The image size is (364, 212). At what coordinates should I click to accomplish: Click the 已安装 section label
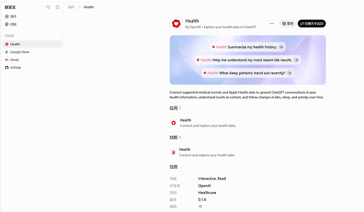point(9,36)
